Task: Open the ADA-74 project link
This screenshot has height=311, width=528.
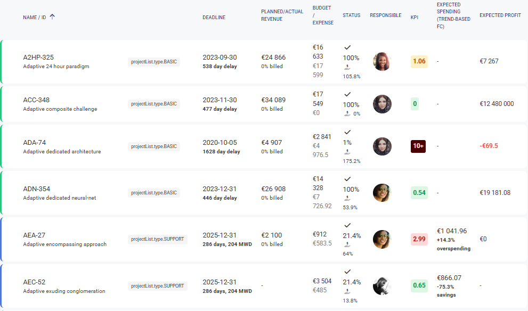Action: (x=35, y=143)
